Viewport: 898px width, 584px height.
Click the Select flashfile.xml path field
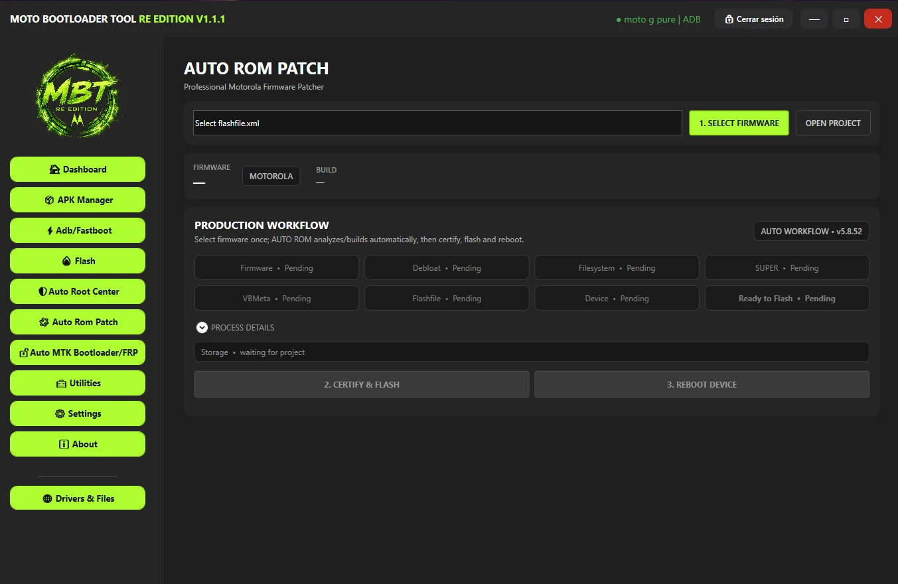point(437,123)
